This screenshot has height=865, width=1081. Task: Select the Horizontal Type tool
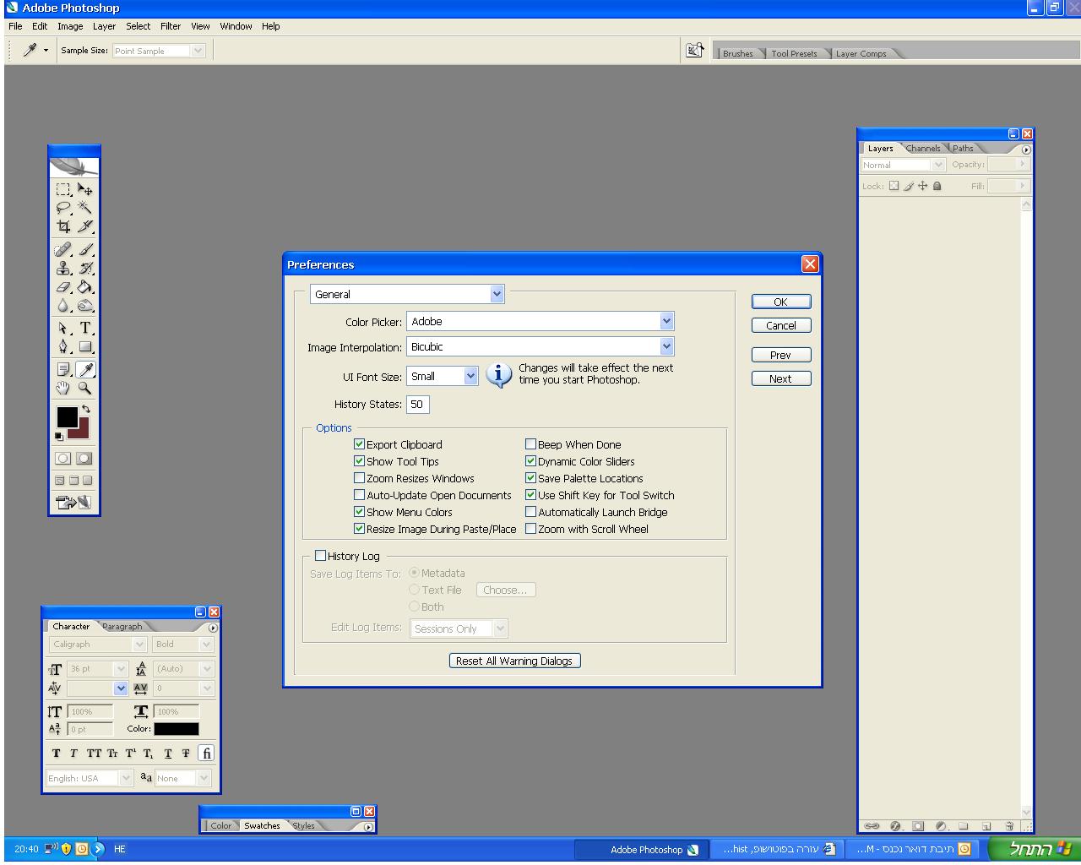85,328
